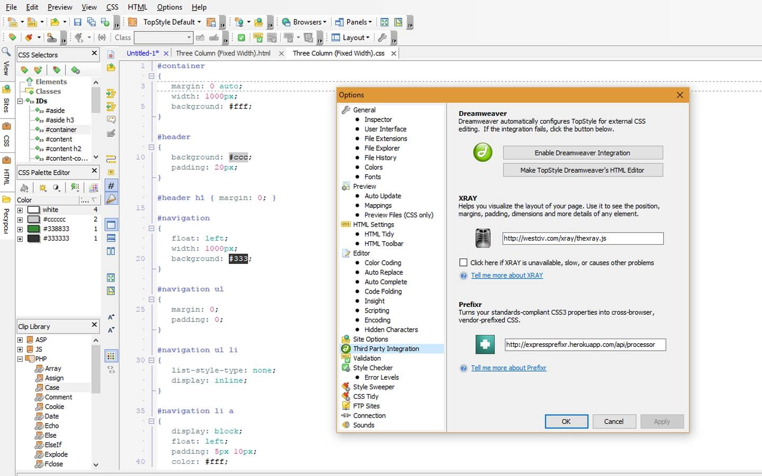Click the Prefixr green plus icon
The width and height of the screenshot is (762, 476).
click(x=485, y=345)
